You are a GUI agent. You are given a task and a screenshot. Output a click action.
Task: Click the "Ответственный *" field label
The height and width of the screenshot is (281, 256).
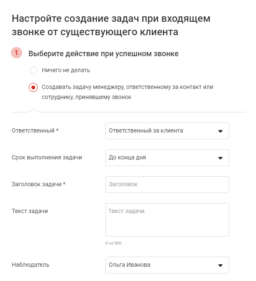pos(35,131)
